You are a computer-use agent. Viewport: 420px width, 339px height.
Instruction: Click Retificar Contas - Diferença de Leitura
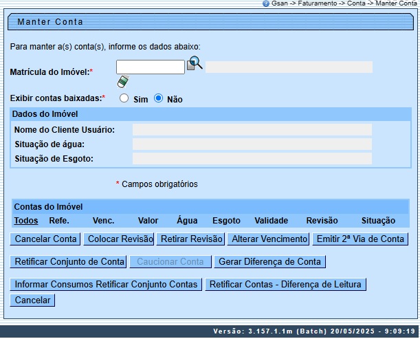click(285, 285)
